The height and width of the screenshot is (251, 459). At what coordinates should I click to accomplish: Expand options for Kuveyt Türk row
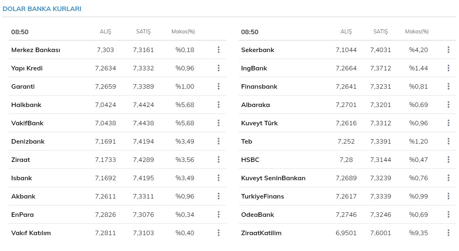pyautogui.click(x=448, y=123)
